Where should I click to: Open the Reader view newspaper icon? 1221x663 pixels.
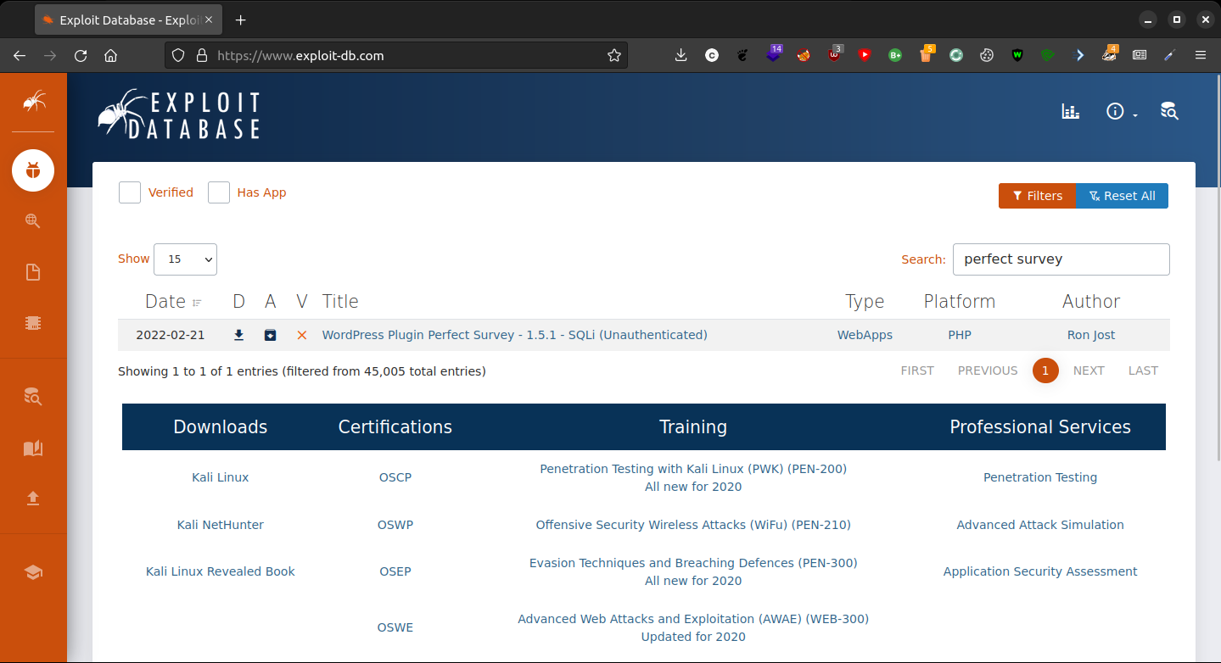point(1140,55)
